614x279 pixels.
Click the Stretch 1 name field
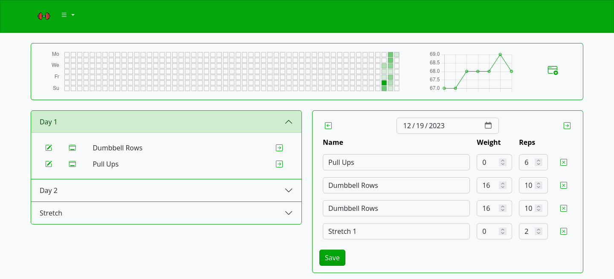coord(396,231)
